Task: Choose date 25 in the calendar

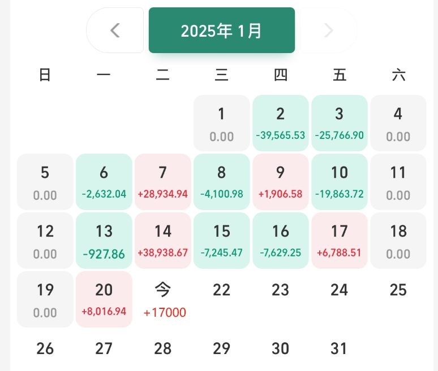Action: [398, 290]
